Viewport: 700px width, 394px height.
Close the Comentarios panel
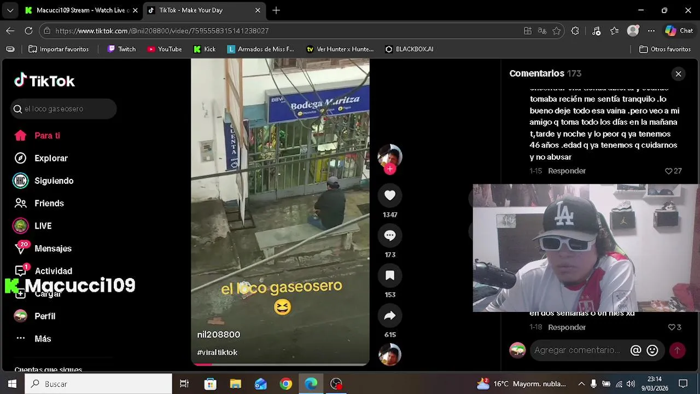[x=678, y=73]
